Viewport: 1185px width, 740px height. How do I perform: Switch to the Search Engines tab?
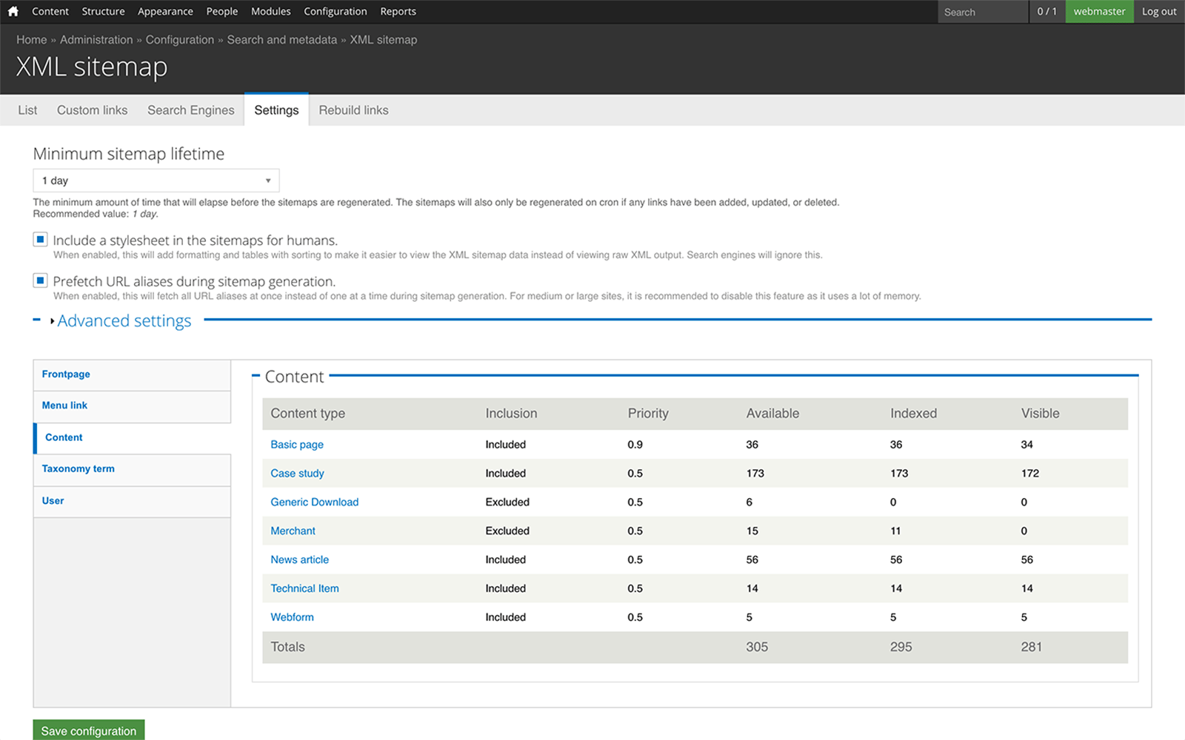coord(191,110)
